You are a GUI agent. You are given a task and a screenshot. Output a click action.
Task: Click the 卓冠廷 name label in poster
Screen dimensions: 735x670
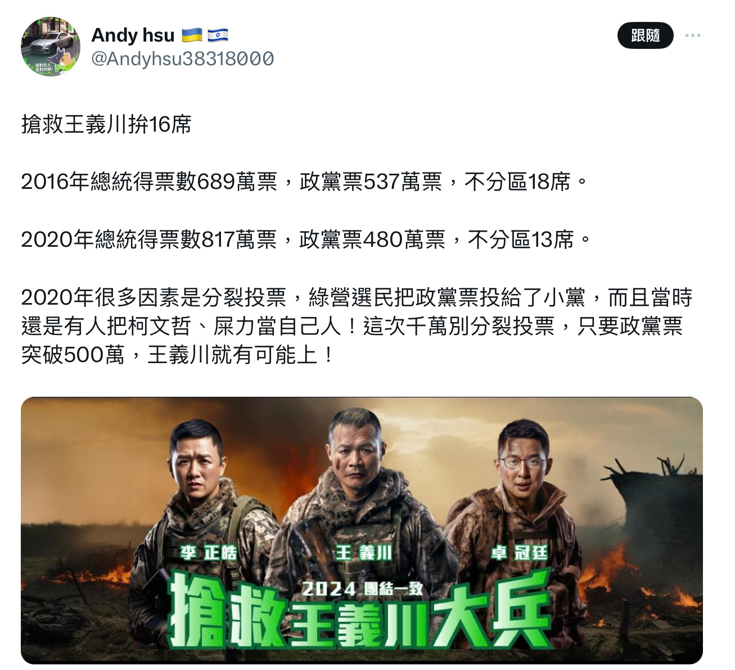518,553
